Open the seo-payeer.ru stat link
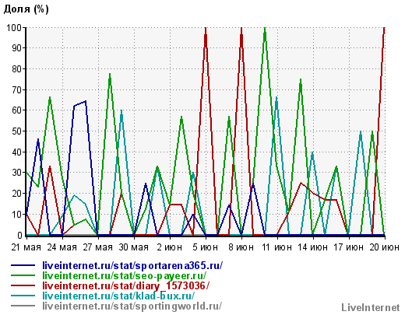This screenshot has width=405, height=315. 125,276
